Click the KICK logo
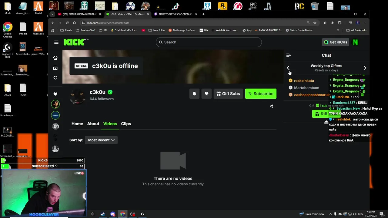Viewport: 388px width, 218px height. (x=76, y=42)
